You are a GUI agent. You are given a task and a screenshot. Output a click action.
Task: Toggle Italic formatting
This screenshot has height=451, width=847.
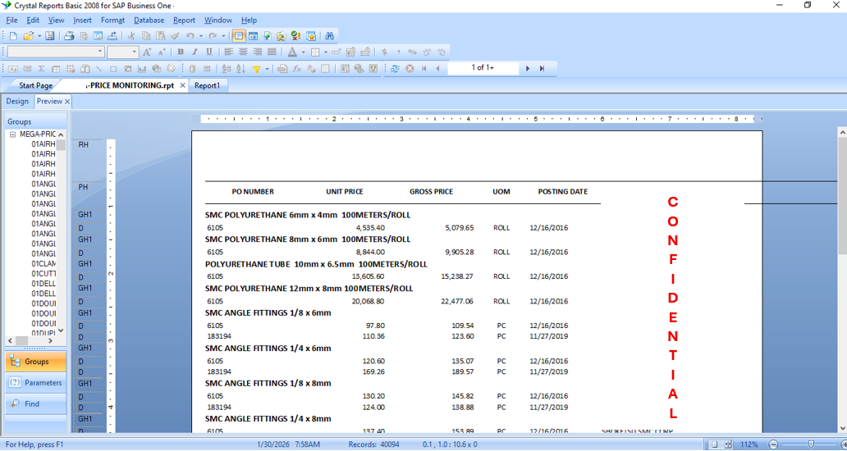point(195,52)
